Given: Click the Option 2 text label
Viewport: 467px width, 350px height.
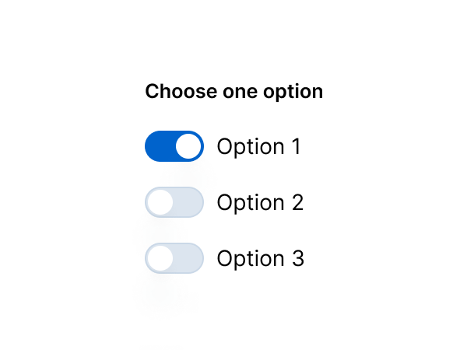Looking at the screenshot, I should click(x=260, y=202).
